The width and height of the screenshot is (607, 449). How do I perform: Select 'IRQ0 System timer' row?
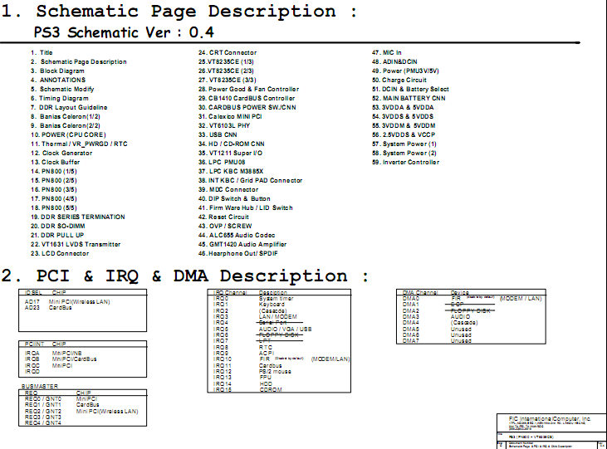point(253,299)
